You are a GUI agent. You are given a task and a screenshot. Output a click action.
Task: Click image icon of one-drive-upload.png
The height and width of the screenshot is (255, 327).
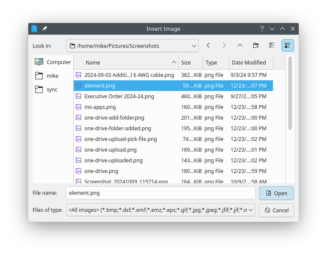78,149
